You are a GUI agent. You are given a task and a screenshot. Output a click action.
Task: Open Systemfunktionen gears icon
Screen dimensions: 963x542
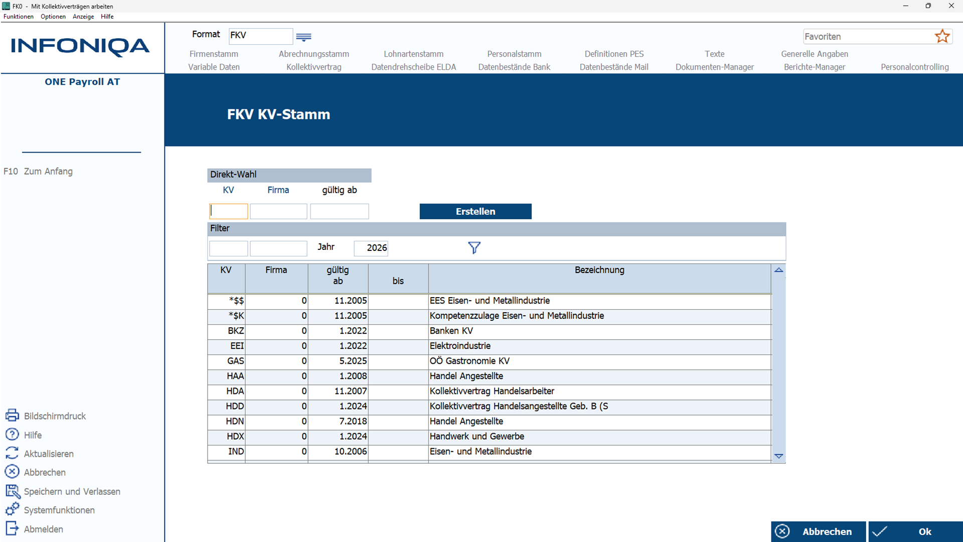point(12,509)
